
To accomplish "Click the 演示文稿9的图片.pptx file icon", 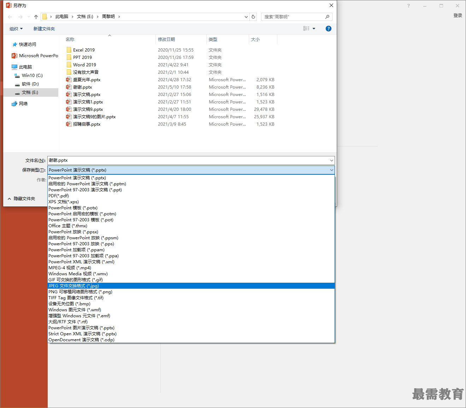I will tap(69, 116).
